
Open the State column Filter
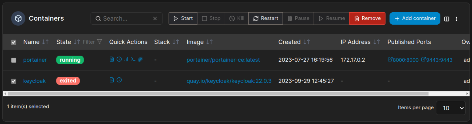tap(92, 42)
